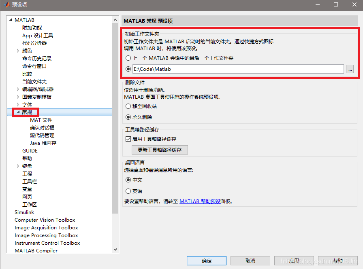Select 中文 desktop language

pyautogui.click(x=128, y=180)
